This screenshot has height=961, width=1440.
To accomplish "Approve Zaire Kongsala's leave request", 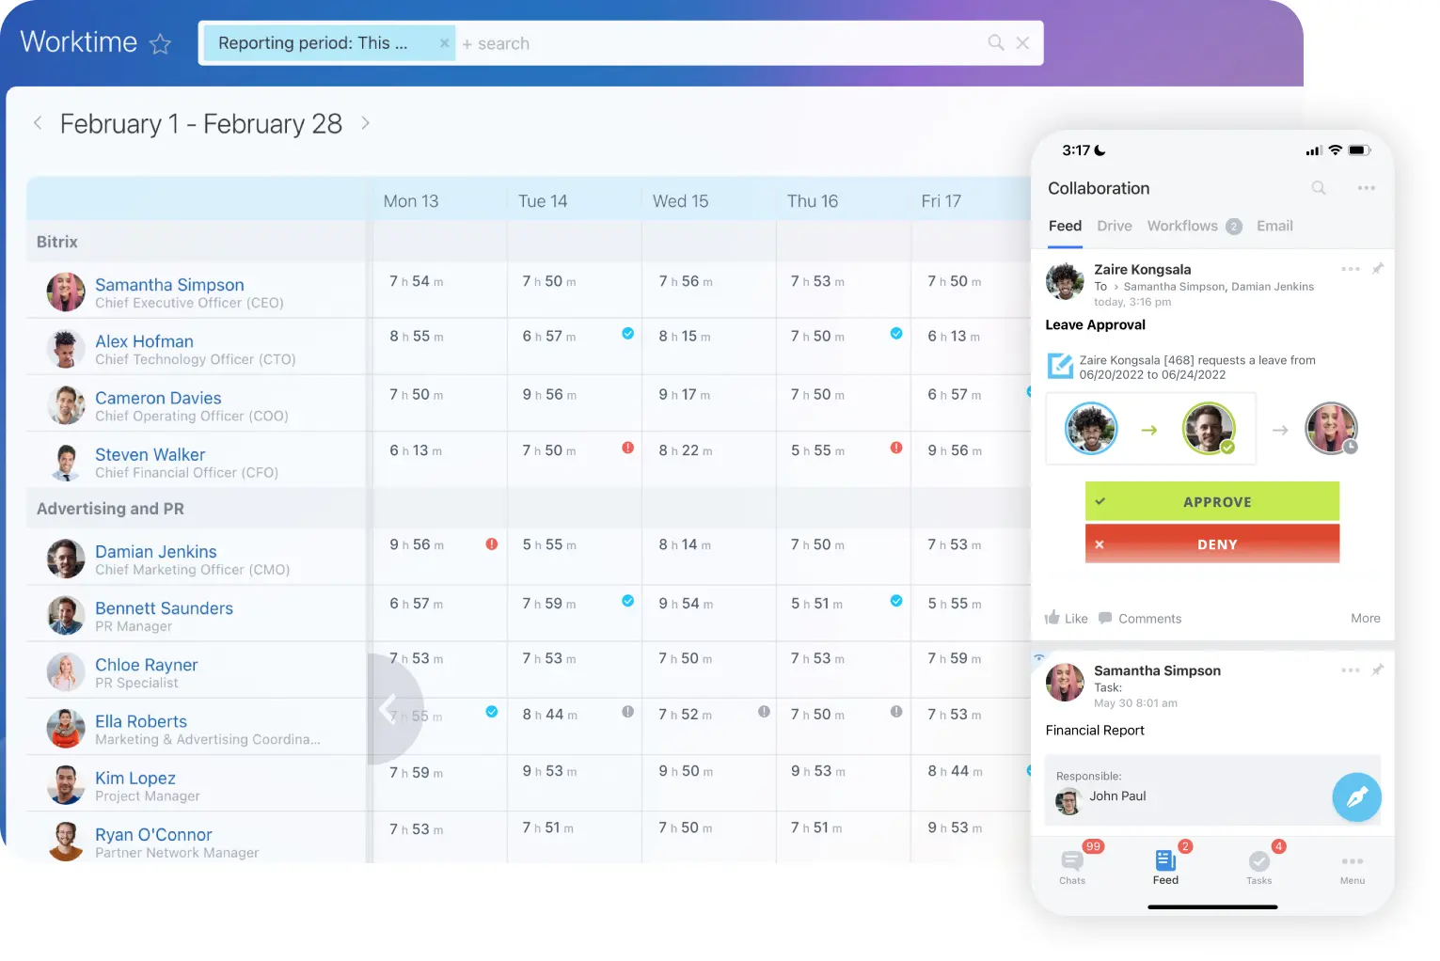I will click(1211, 502).
